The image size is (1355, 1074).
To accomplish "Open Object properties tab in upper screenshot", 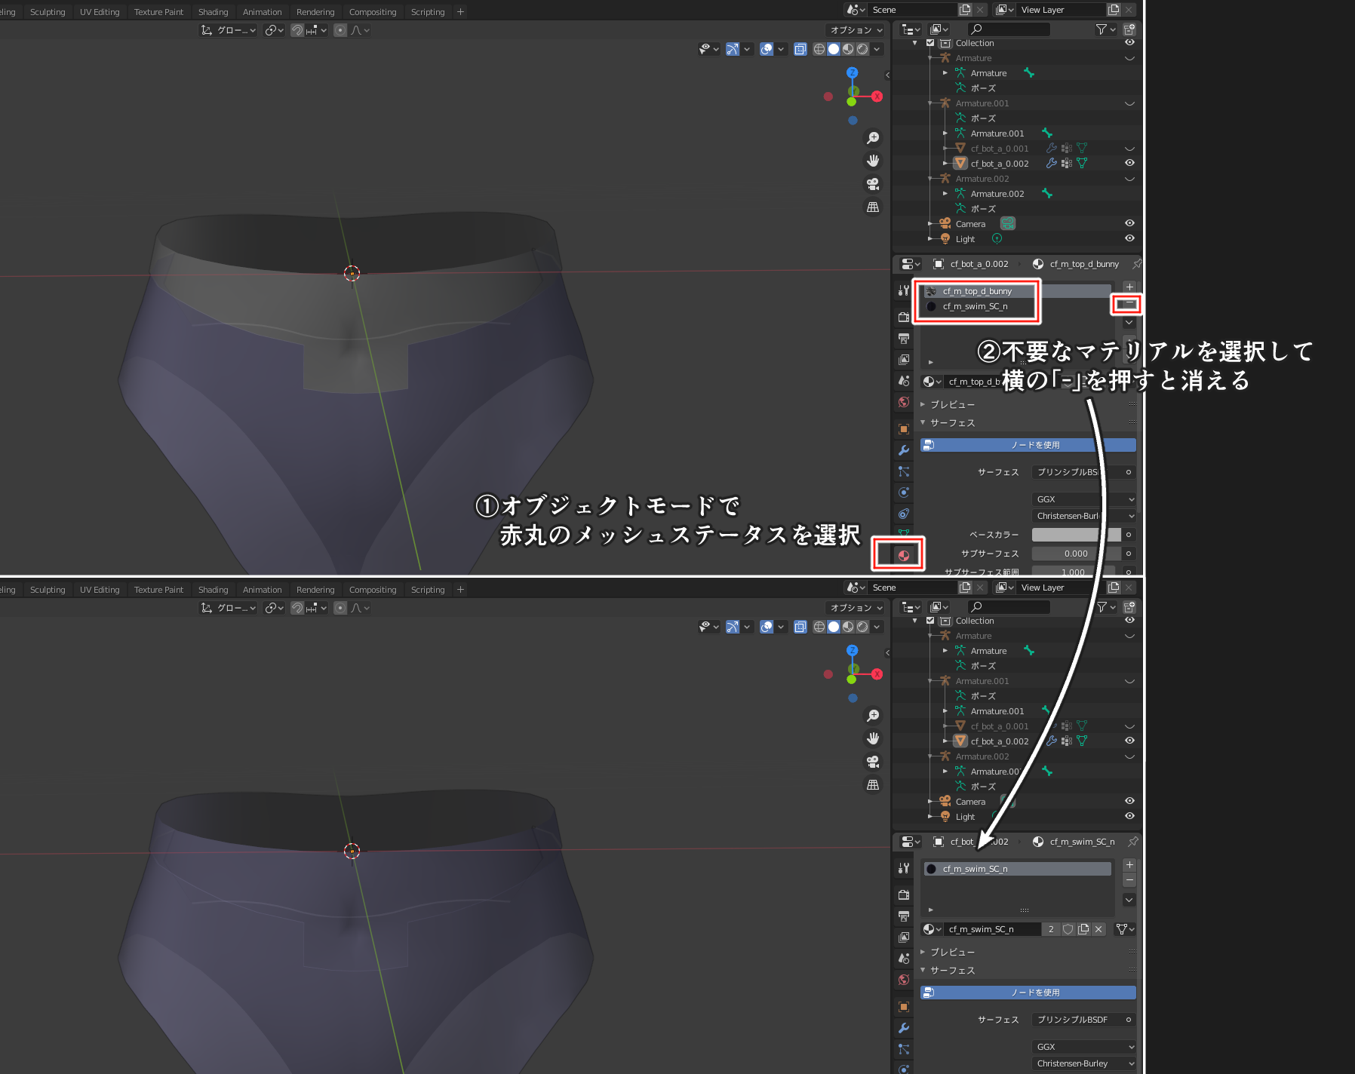I will coord(903,429).
